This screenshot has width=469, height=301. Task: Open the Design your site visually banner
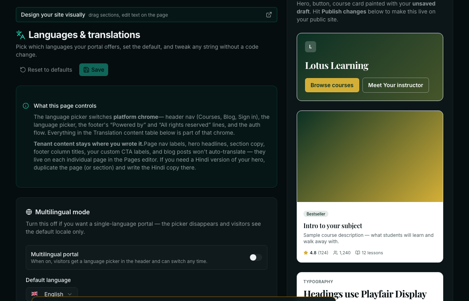[147, 15]
